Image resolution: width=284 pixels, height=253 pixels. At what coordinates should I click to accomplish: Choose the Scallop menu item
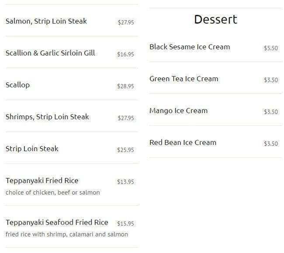[18, 85]
